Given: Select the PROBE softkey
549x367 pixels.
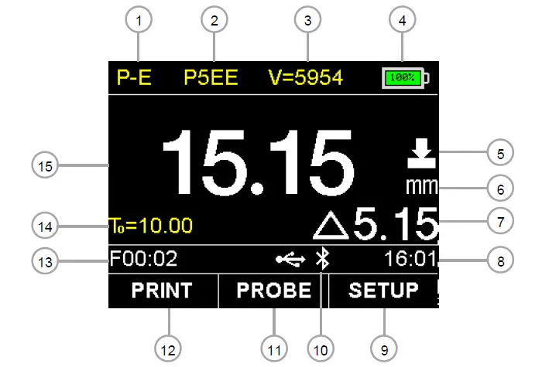Looking at the screenshot, I should pos(273,291).
